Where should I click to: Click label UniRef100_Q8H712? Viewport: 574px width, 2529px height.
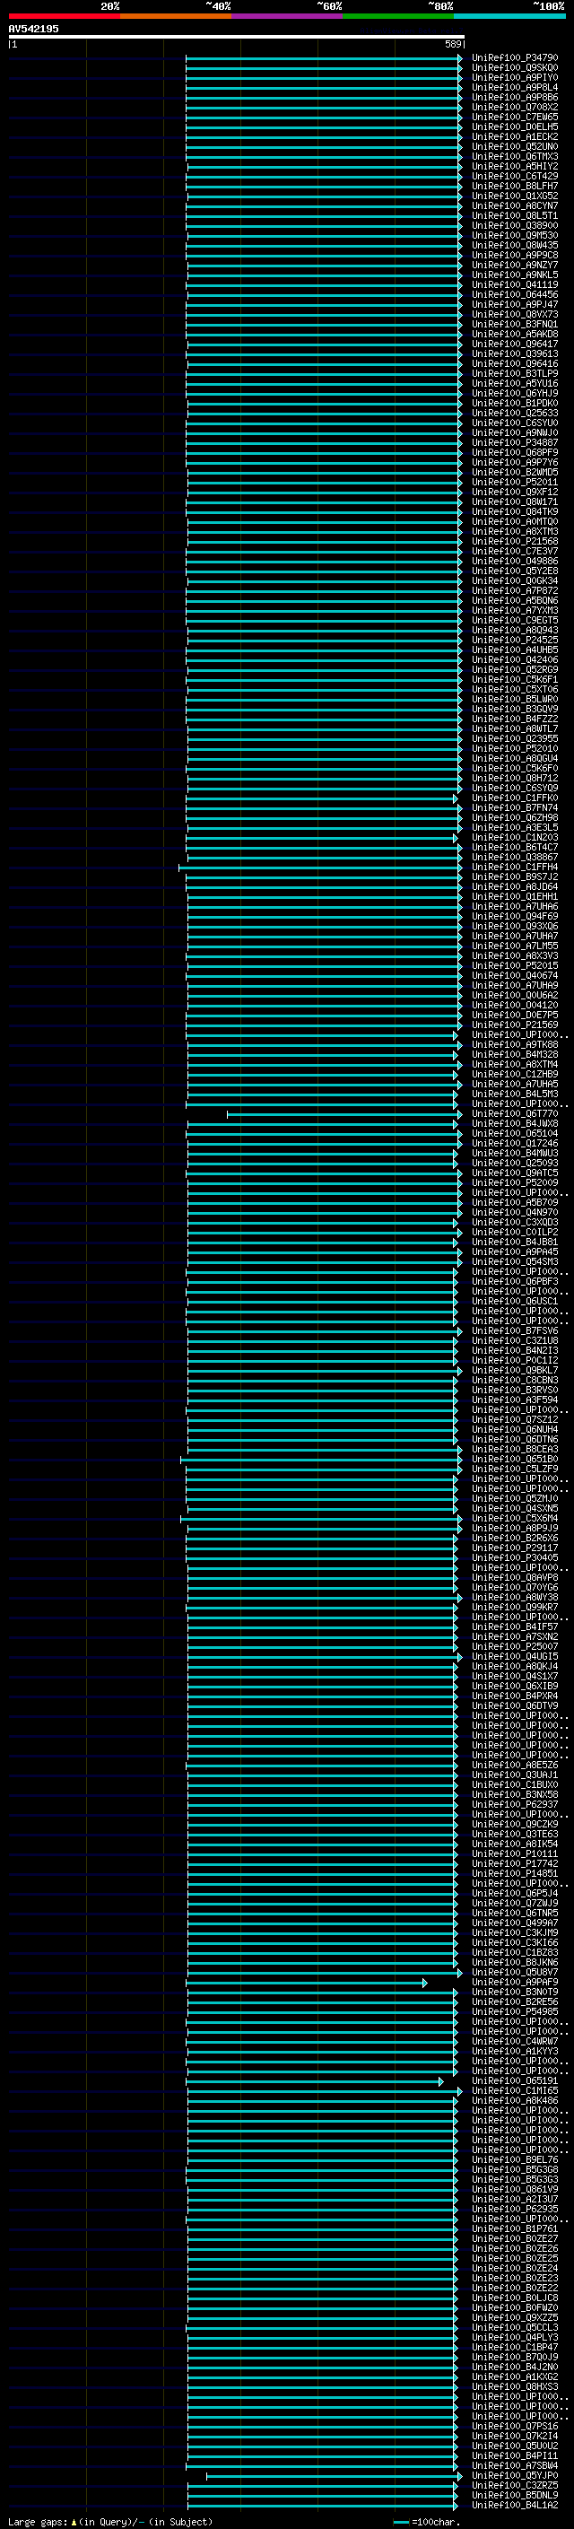[514, 778]
